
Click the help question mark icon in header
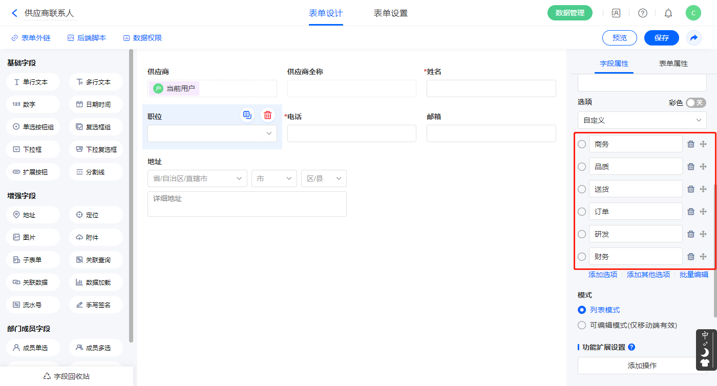pos(642,13)
